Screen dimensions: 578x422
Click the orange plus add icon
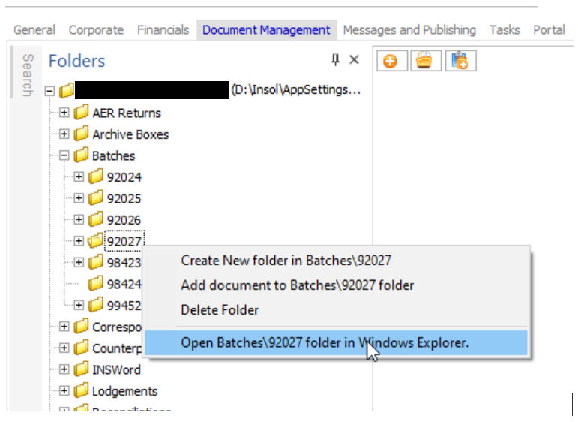point(390,62)
